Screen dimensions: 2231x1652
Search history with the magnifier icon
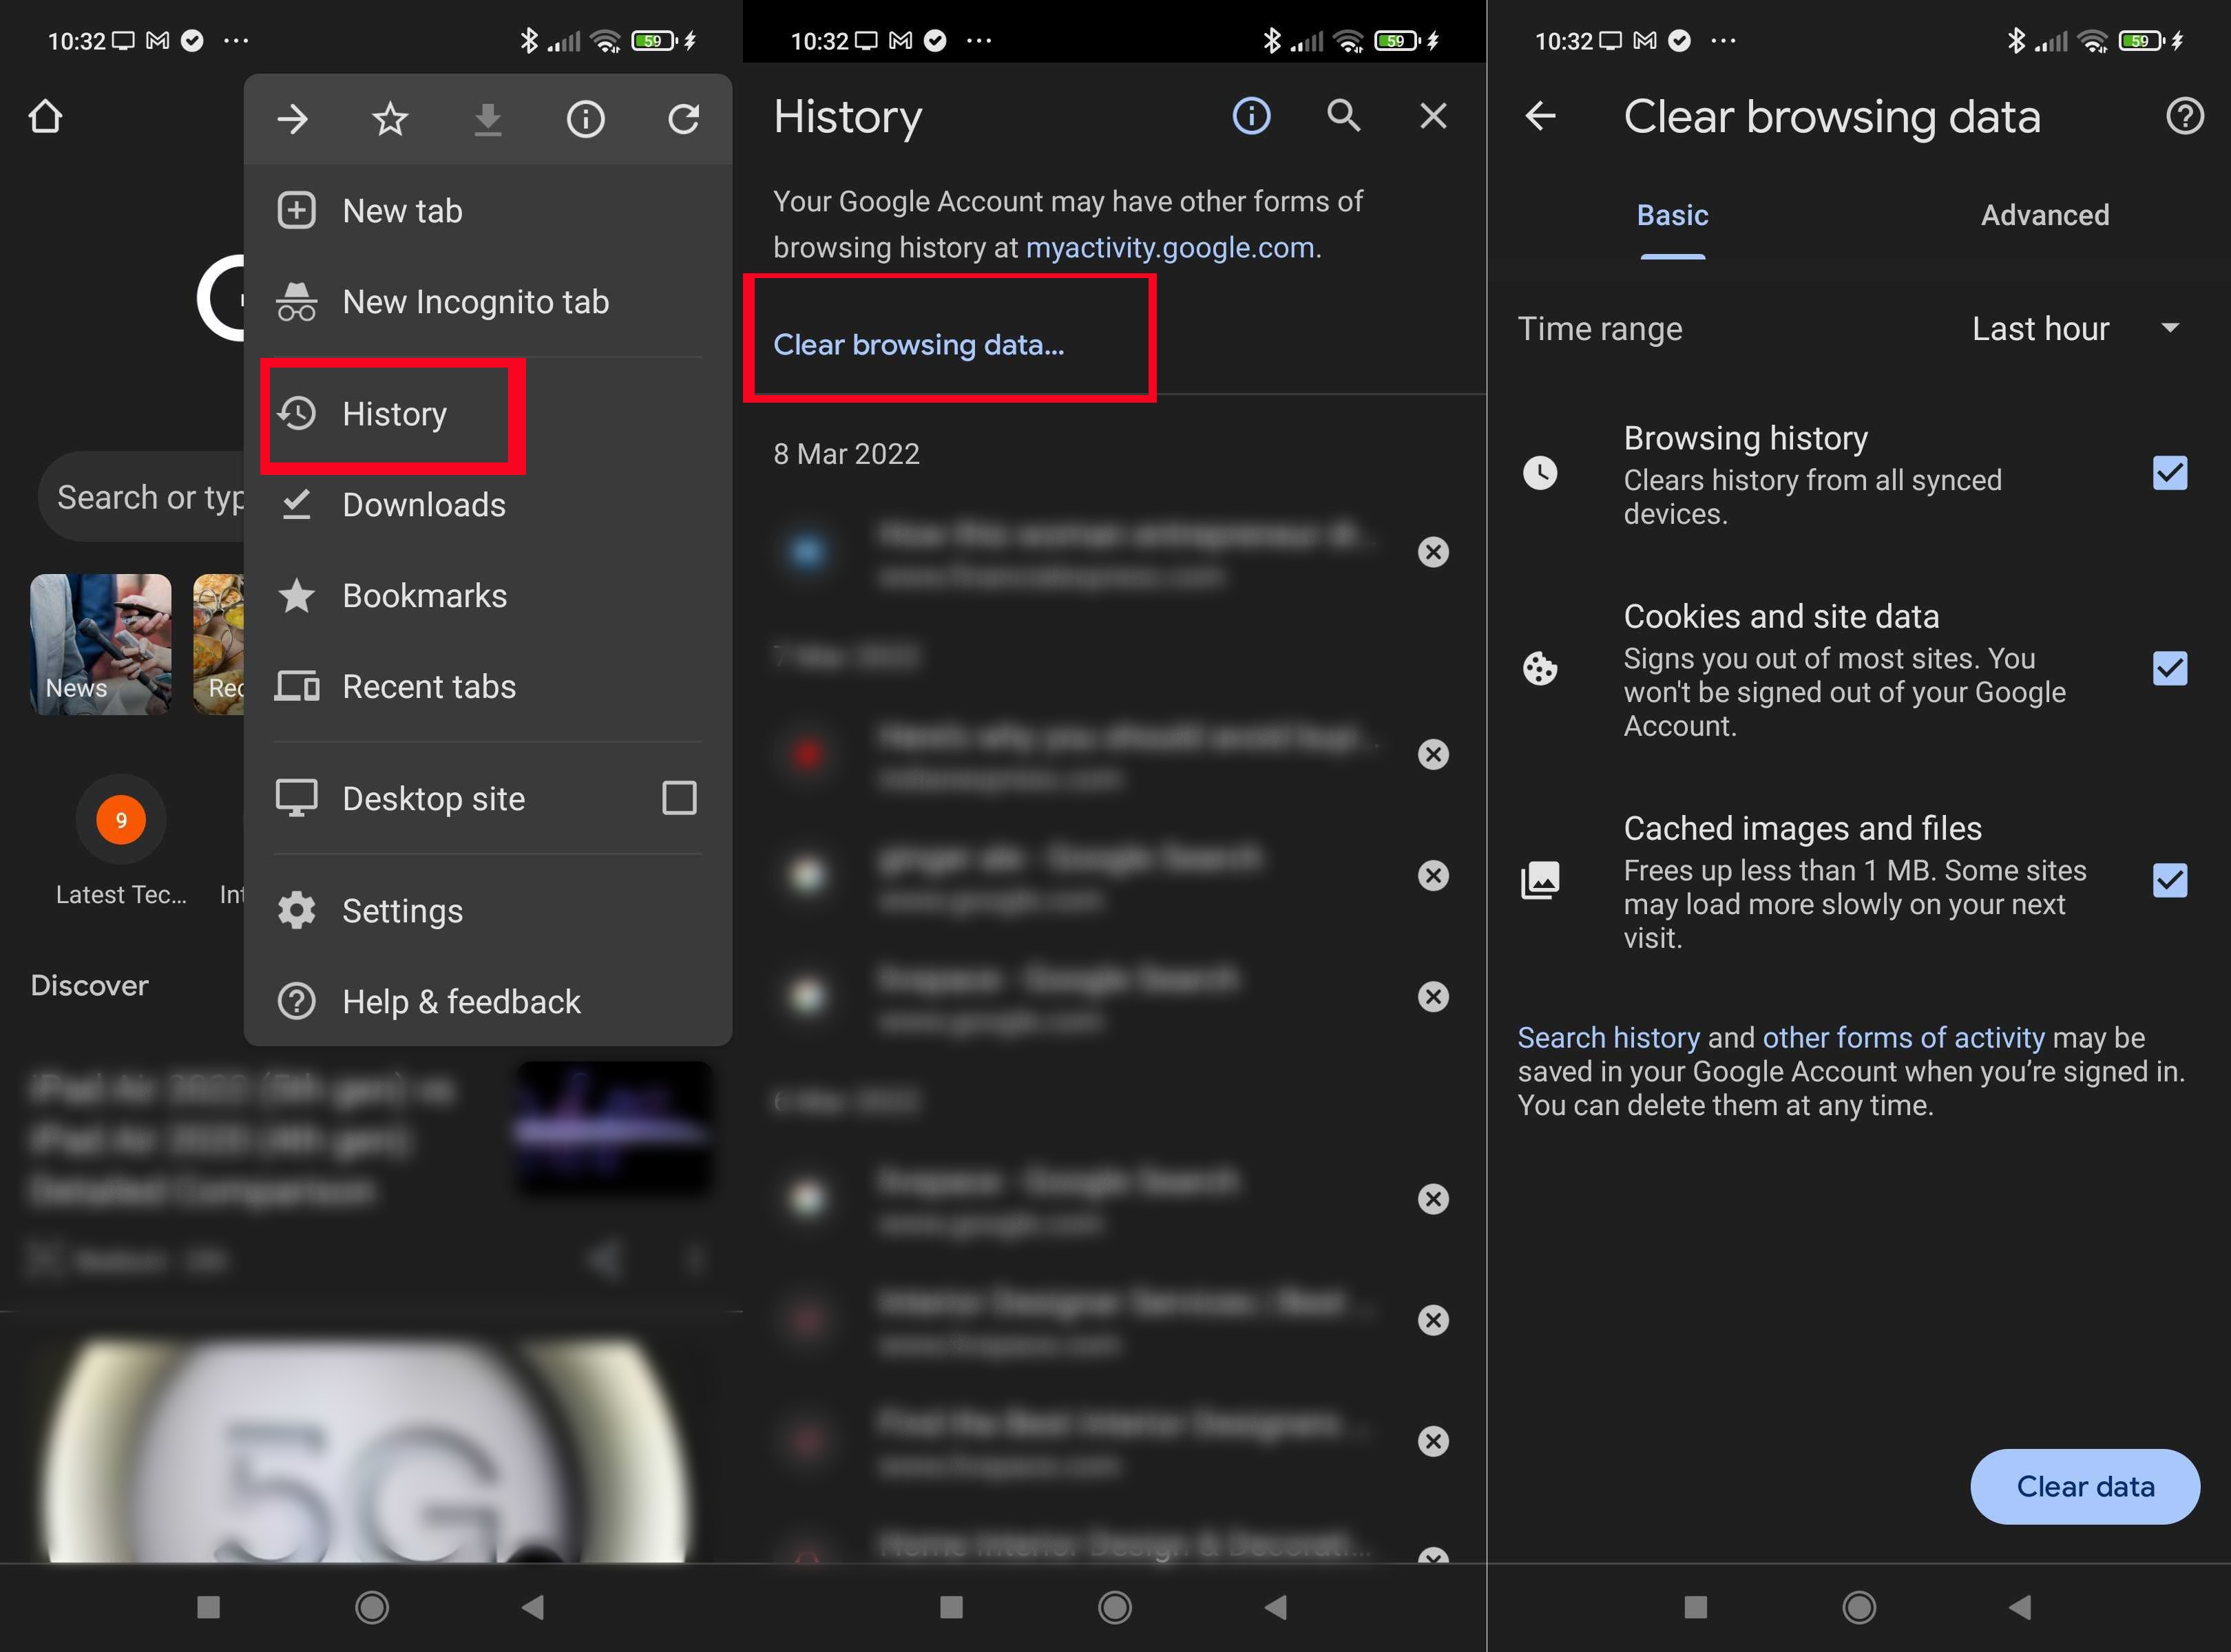pos(1343,116)
